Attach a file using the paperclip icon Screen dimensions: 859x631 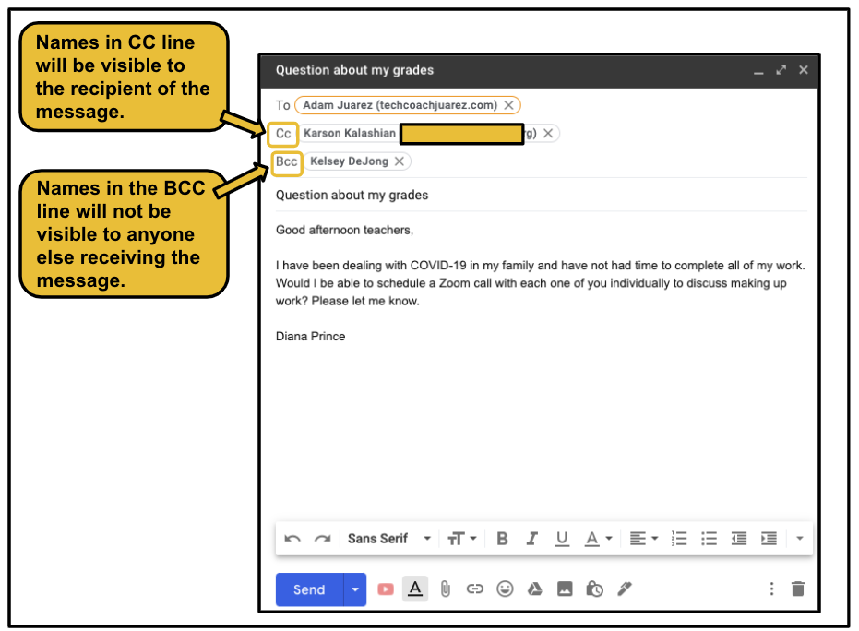[x=447, y=589]
